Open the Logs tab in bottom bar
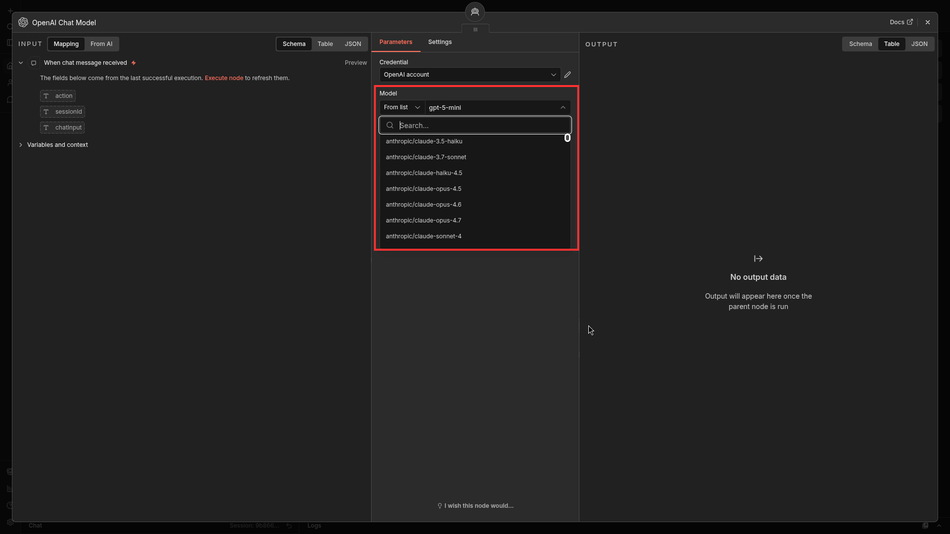 (x=314, y=526)
